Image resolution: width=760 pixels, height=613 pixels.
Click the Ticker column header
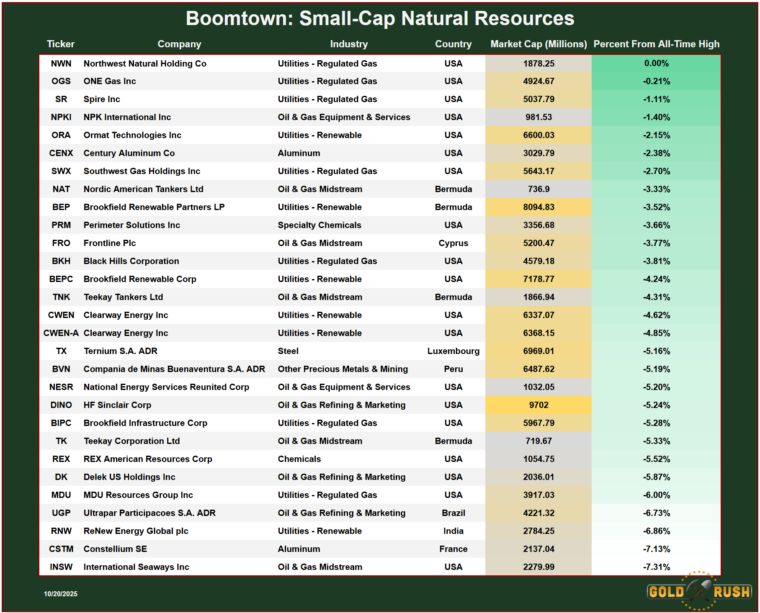coord(61,44)
